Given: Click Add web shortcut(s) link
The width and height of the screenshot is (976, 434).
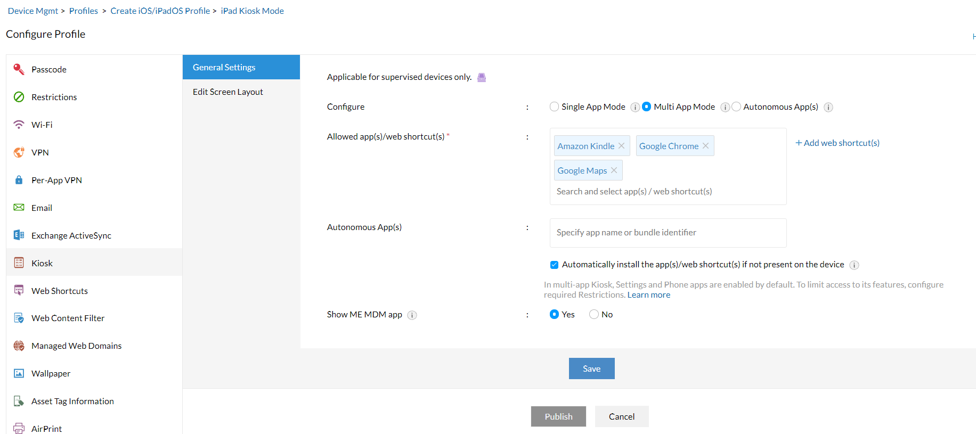Looking at the screenshot, I should click(837, 143).
